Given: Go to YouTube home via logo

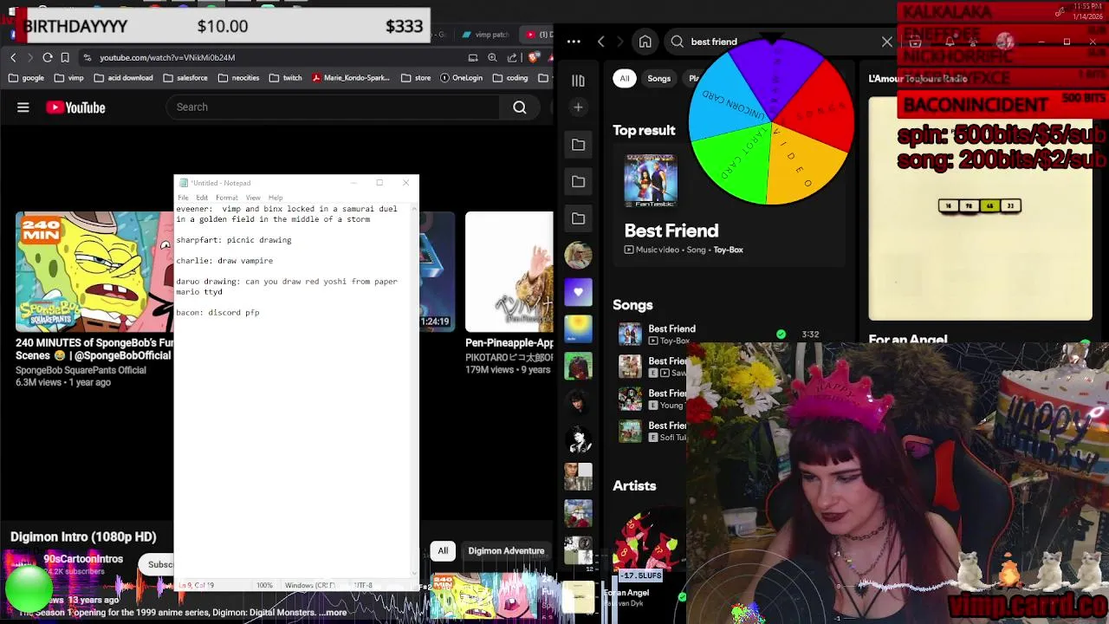Looking at the screenshot, I should [x=76, y=107].
